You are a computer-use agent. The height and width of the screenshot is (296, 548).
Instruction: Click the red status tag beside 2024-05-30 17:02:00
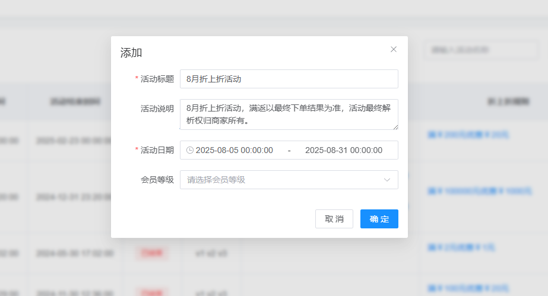point(152,253)
